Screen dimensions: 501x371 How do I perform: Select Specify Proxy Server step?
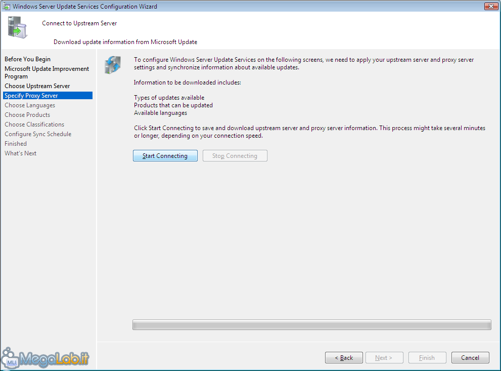(x=48, y=96)
